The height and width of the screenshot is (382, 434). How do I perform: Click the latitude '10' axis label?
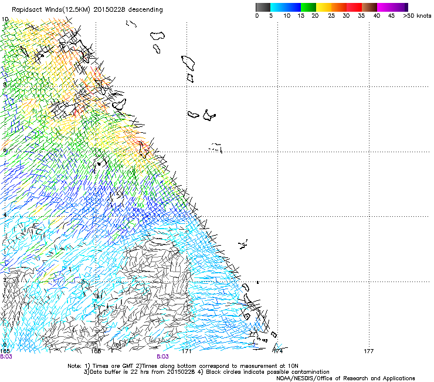5,19
